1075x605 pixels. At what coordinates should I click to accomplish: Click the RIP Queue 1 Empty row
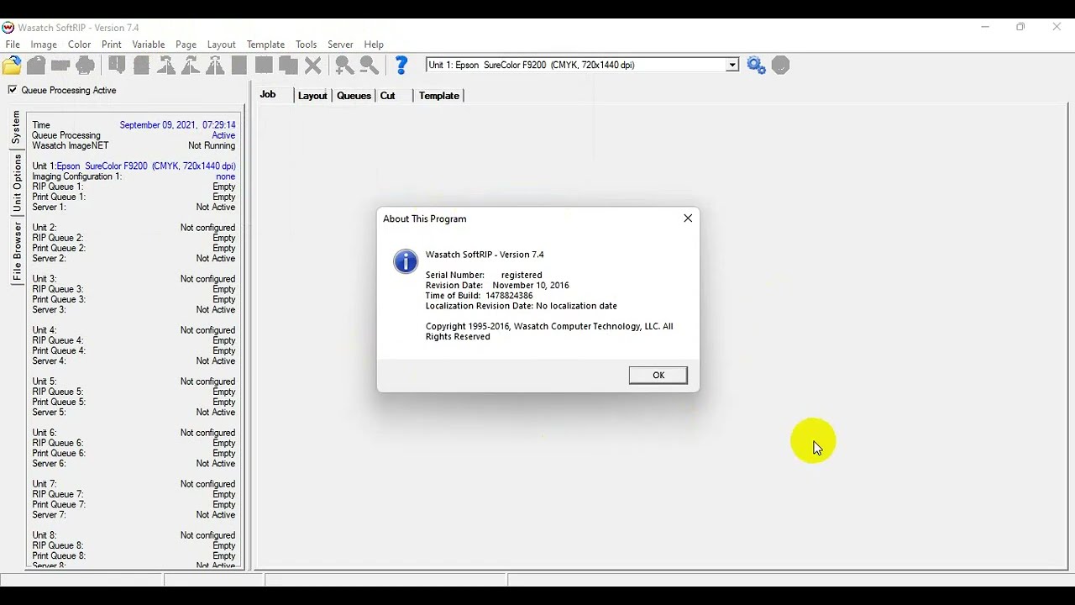pos(134,187)
